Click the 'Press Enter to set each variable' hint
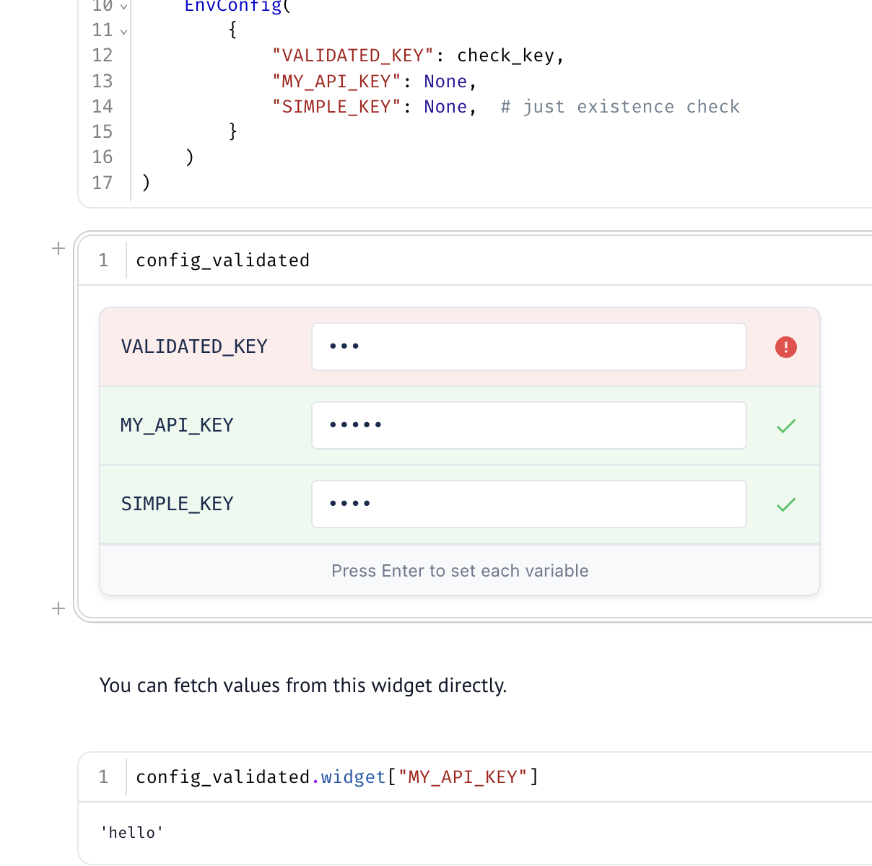 tap(459, 570)
